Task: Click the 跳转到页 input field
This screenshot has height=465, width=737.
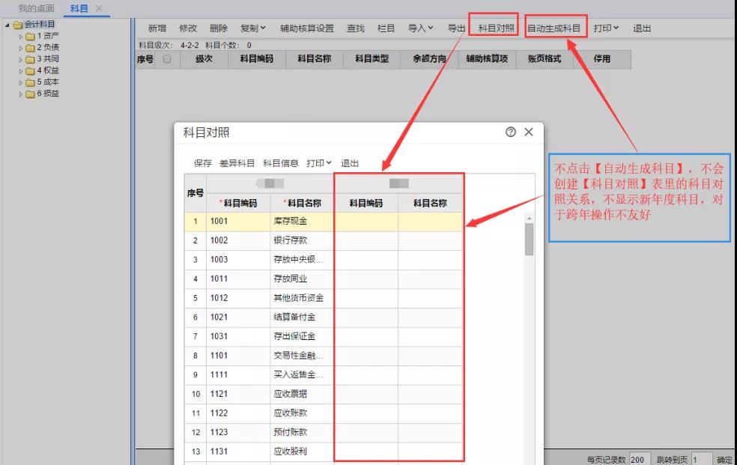Action: point(702,459)
